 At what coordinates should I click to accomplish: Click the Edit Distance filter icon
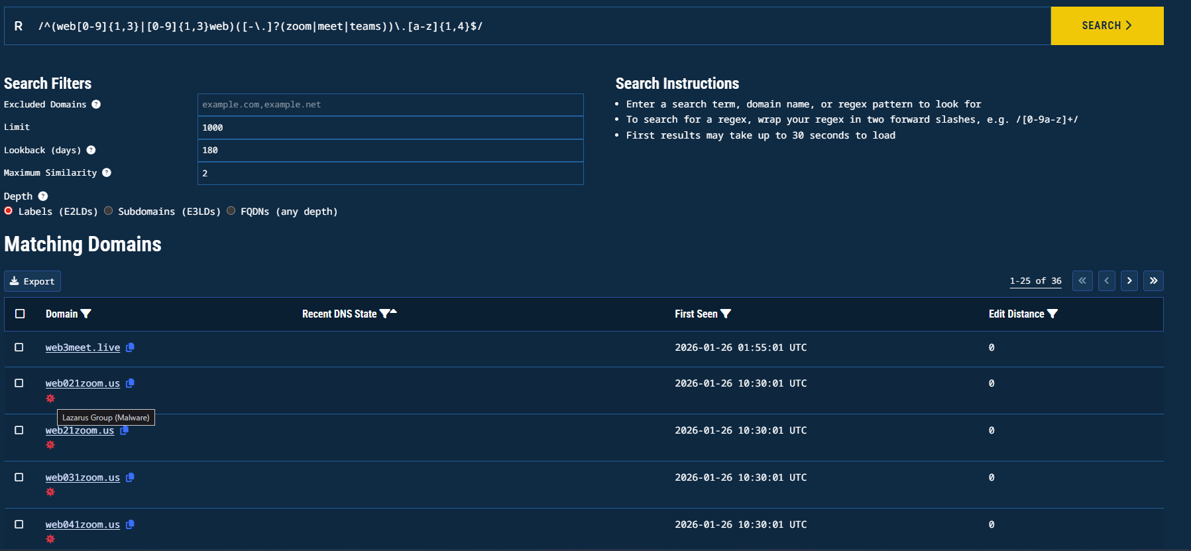coord(1052,314)
